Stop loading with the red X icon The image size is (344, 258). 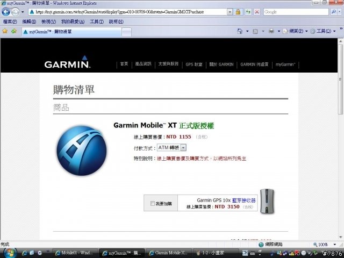pyautogui.click(x=257, y=12)
